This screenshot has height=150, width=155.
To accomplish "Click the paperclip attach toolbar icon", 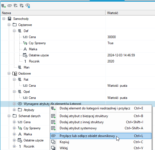I will 10,6.
